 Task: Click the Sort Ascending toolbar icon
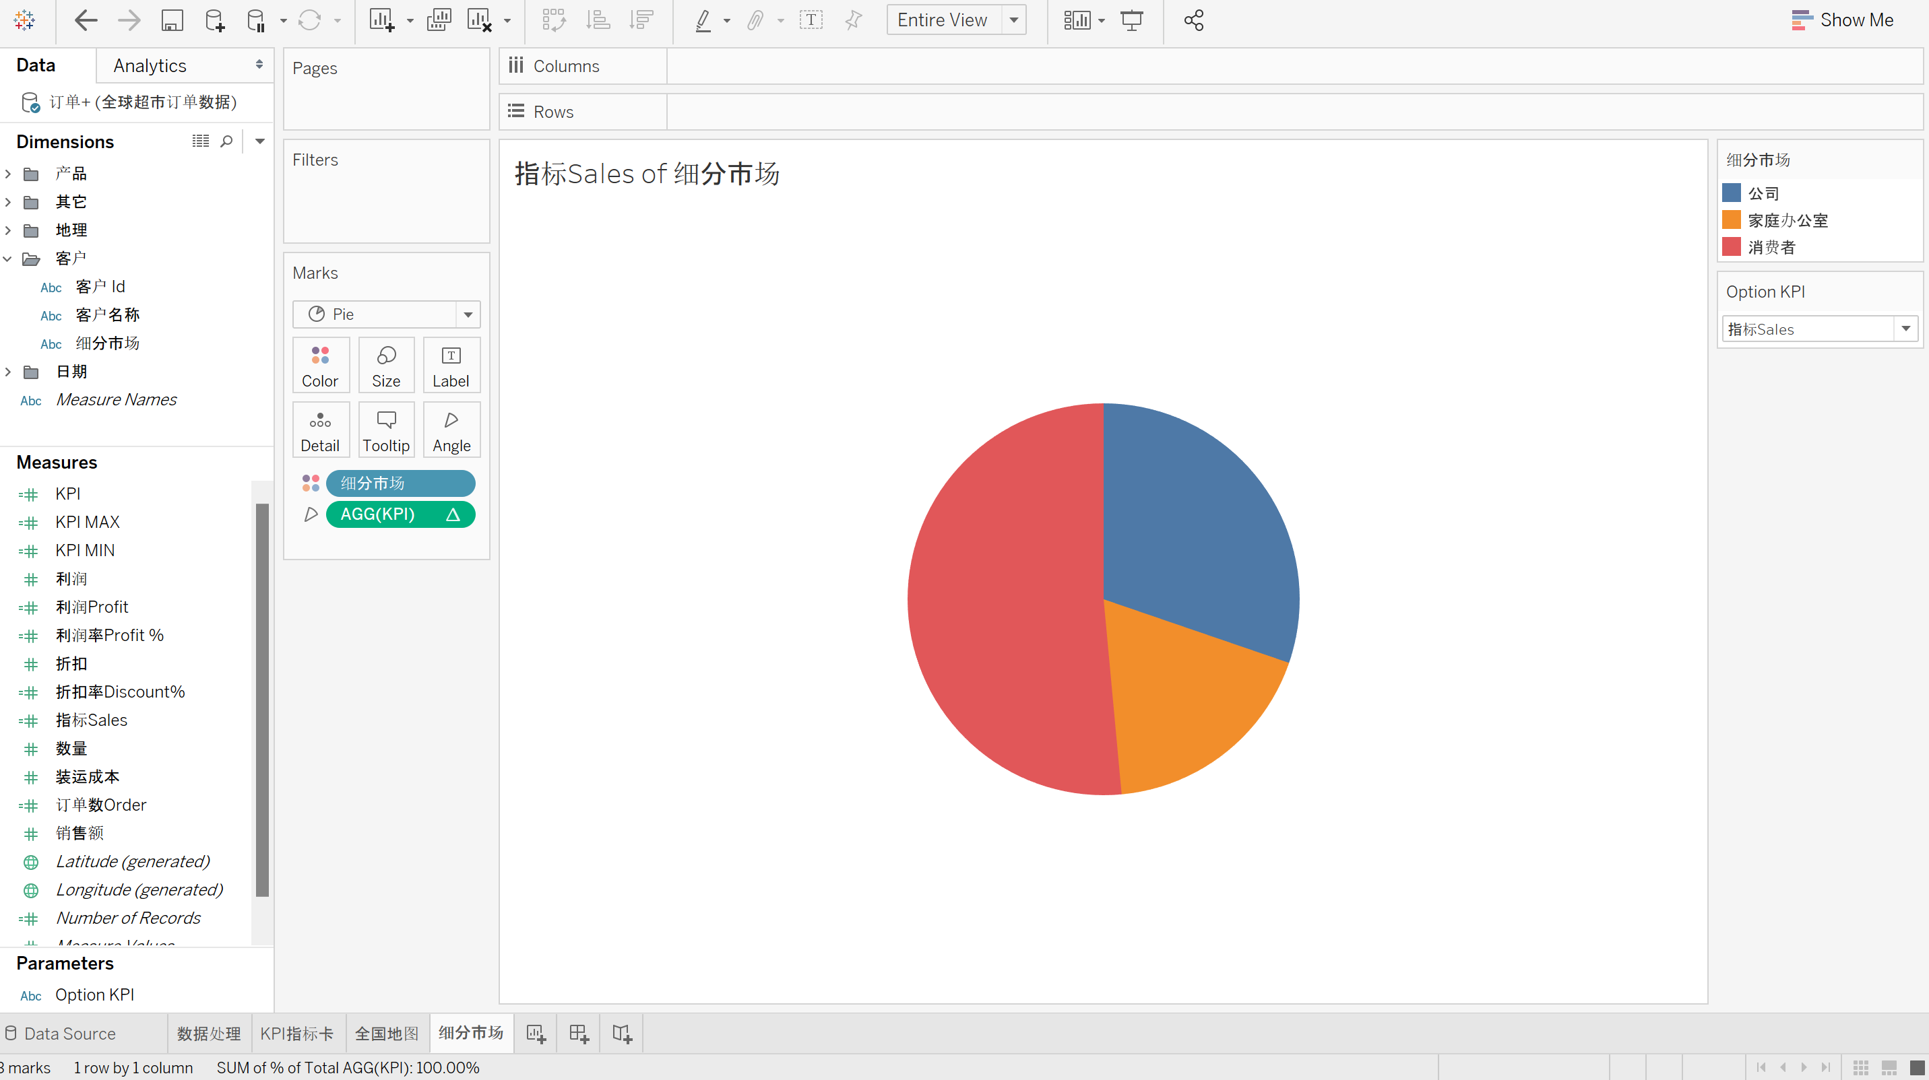point(598,20)
